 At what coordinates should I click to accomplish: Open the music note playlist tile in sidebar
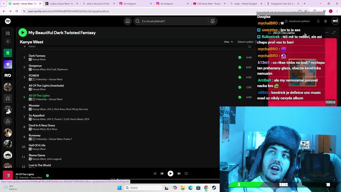point(8,99)
